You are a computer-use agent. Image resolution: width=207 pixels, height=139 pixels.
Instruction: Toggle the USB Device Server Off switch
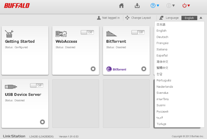[x=37, y=85]
